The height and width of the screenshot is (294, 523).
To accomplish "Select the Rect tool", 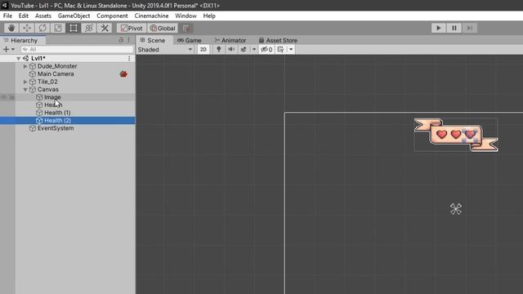I will tap(73, 28).
